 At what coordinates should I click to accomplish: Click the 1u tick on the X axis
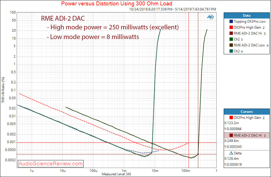[32, 171]
